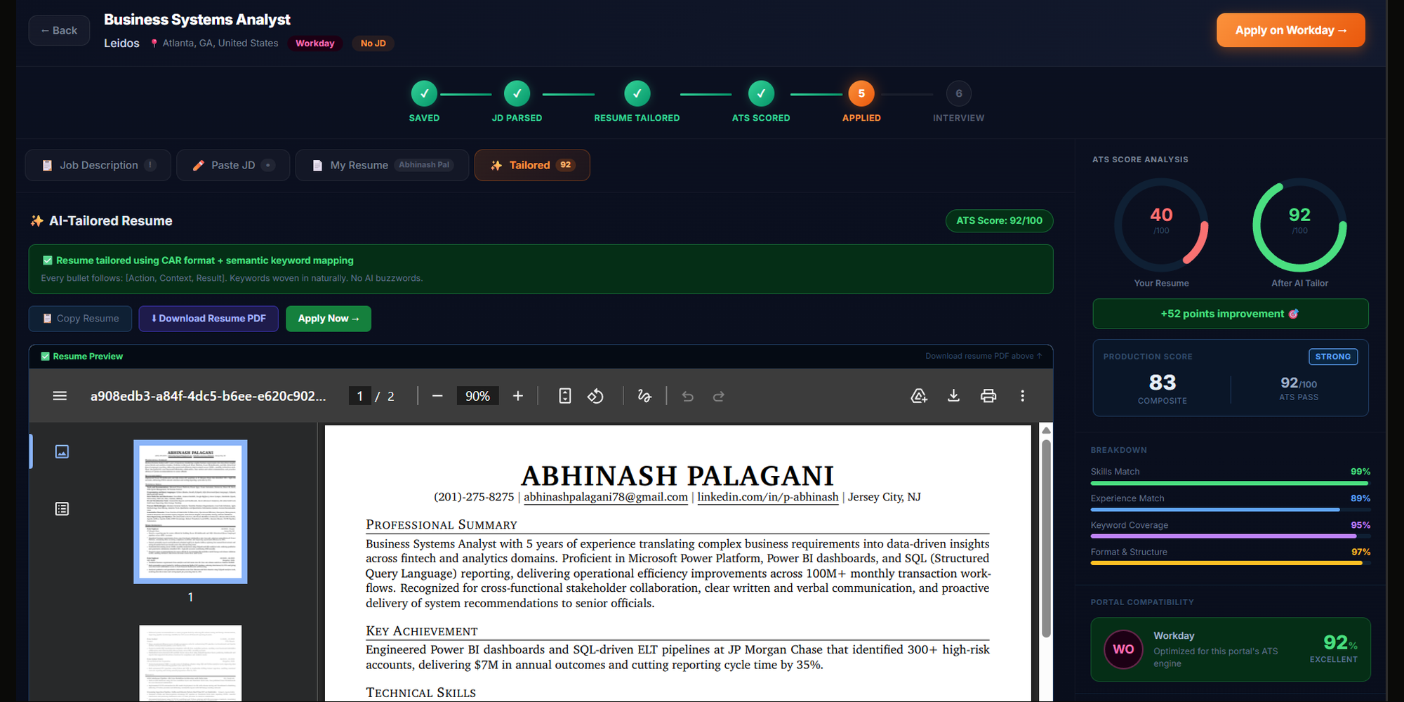Viewport: 1404px width, 702px height.
Task: Copy the resume text
Action: click(x=80, y=319)
